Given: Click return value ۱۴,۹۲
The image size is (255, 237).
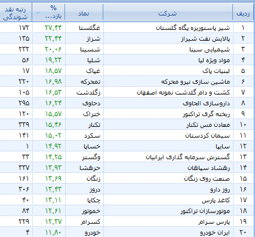Looking at the screenshot, I should [x=53, y=146].
